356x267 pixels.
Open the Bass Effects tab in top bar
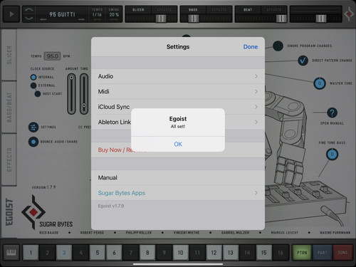tap(219, 10)
